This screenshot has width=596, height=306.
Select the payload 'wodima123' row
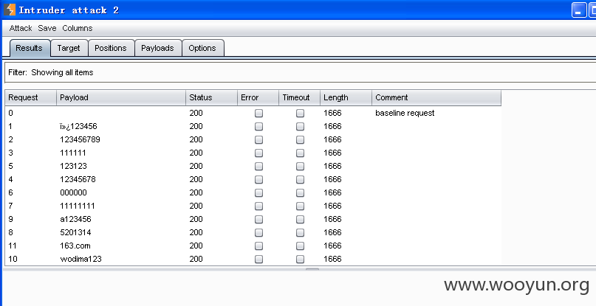253,260
